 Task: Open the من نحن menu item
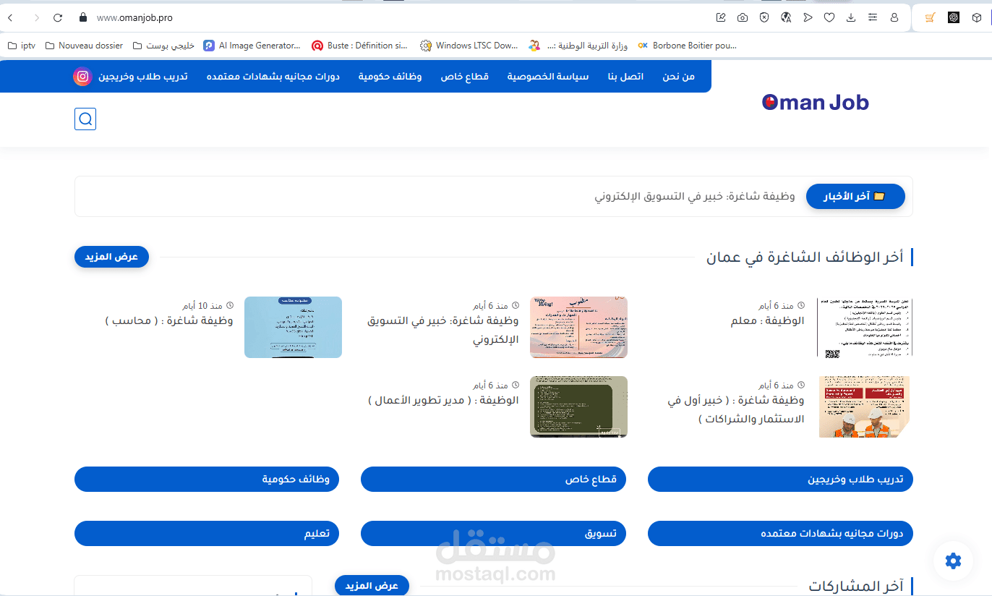(x=678, y=77)
